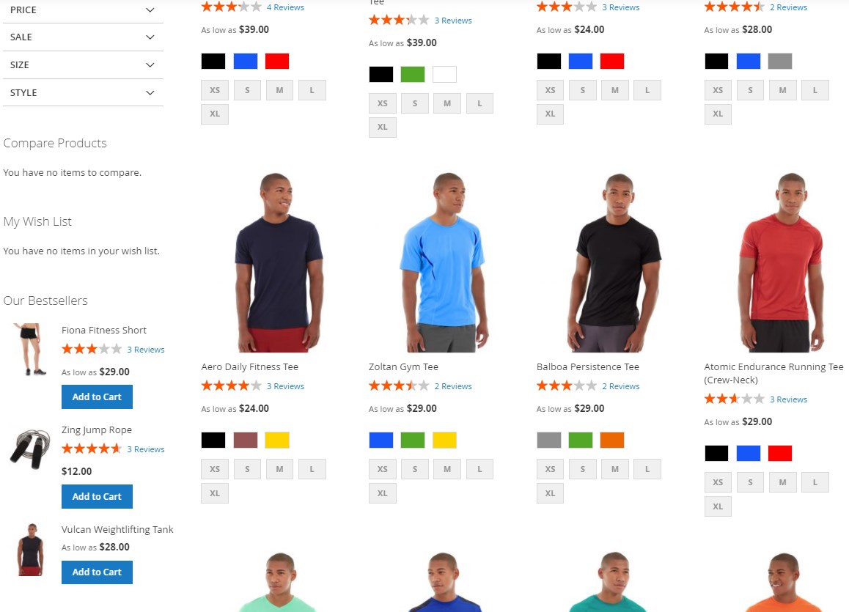Image resolution: width=849 pixels, height=612 pixels.
Task: Pick green swatch for Zoltan Gym Tee
Action: [x=413, y=440]
